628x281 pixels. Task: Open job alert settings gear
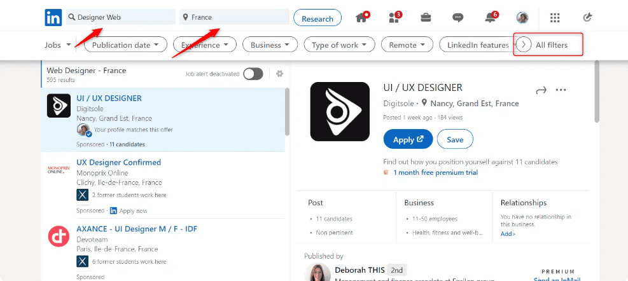(x=279, y=74)
